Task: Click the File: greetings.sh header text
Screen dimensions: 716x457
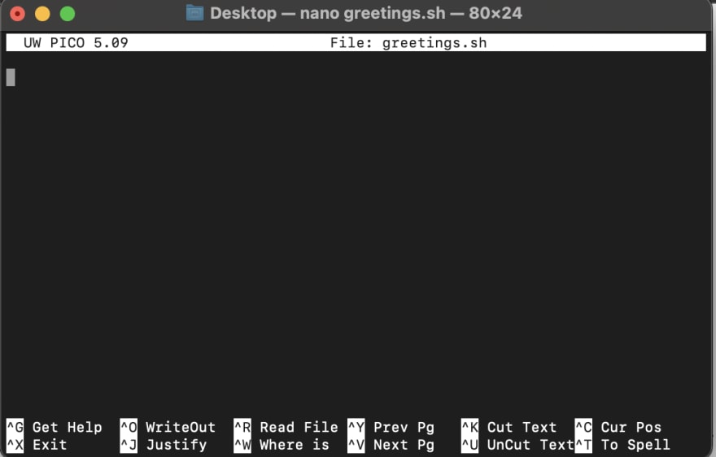Action: (408, 43)
